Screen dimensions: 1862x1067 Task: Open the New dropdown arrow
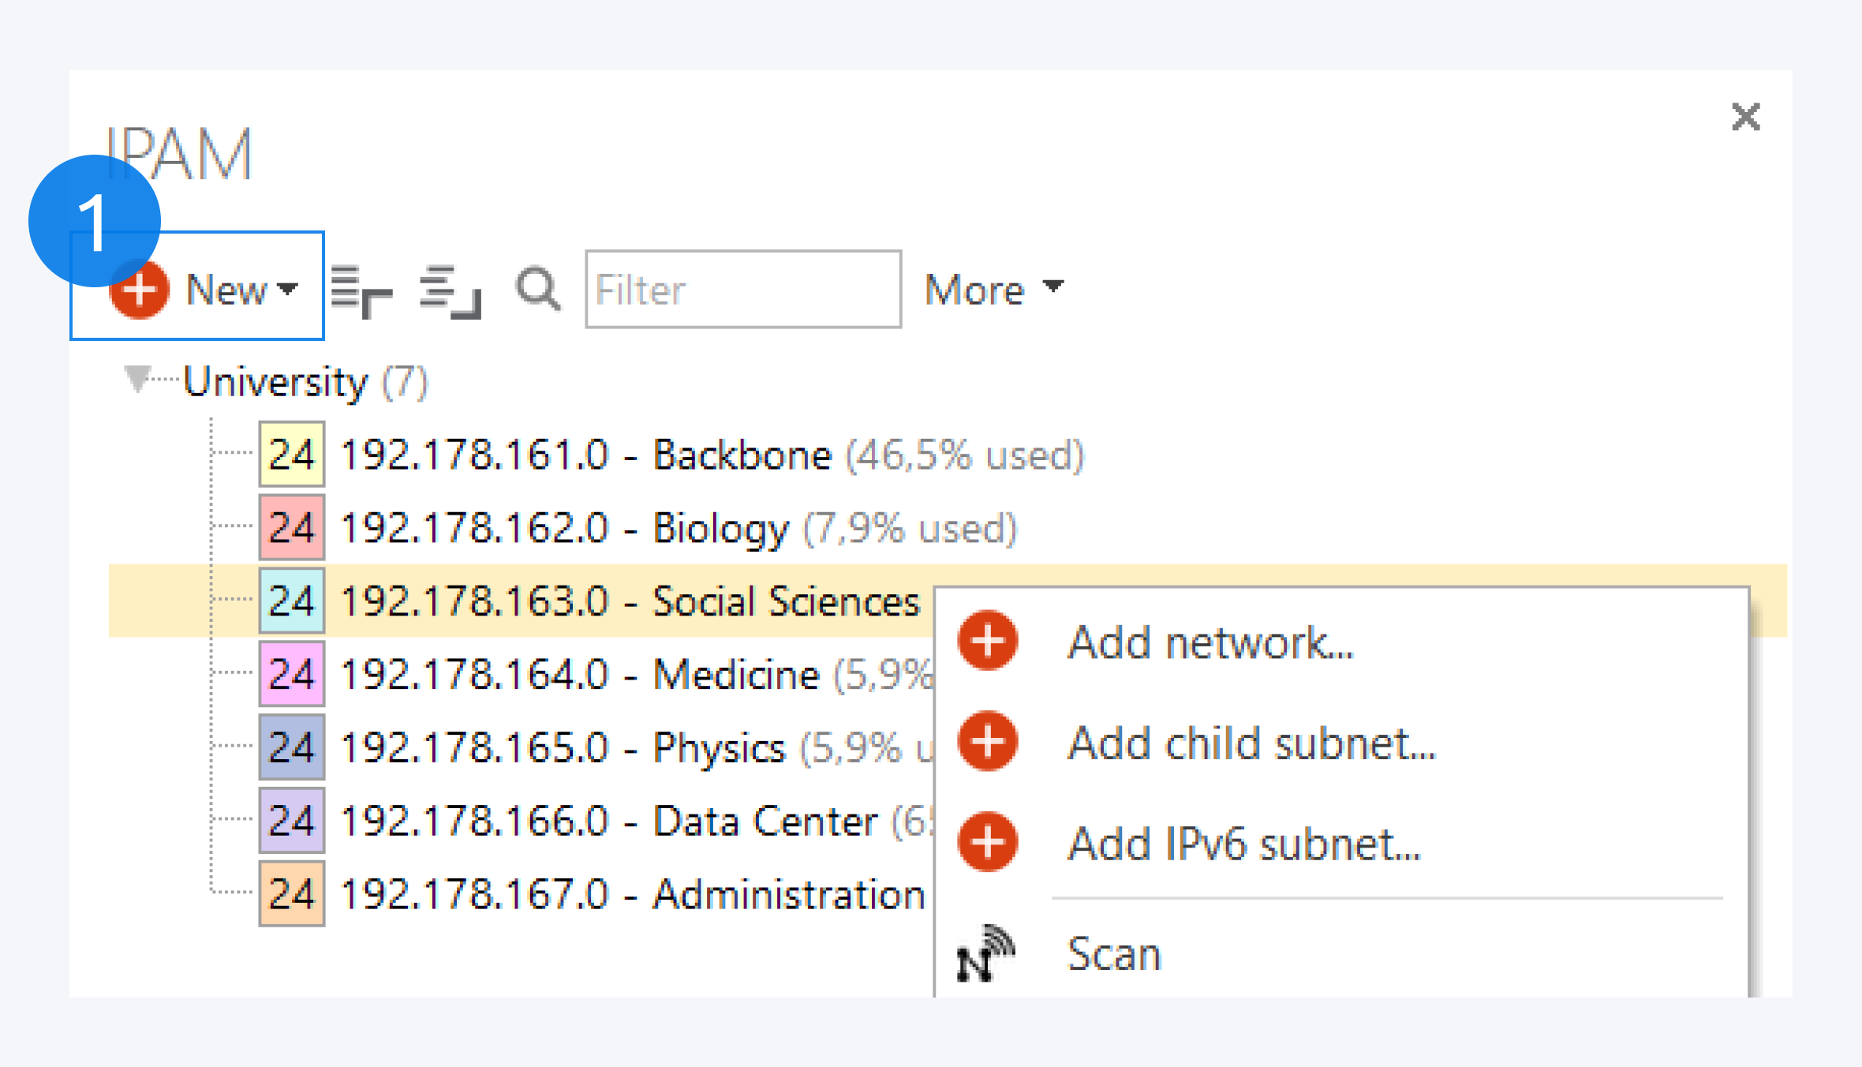[288, 289]
